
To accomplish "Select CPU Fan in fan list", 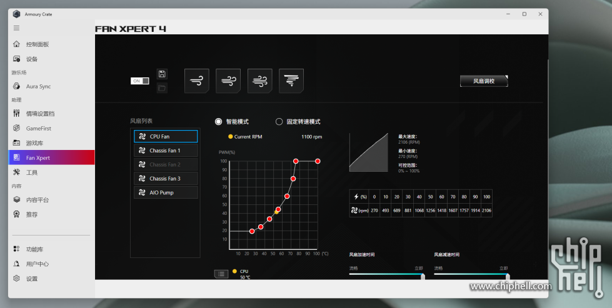I will [x=166, y=136].
